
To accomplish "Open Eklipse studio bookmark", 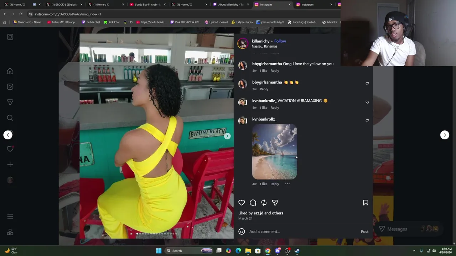I will [x=242, y=22].
